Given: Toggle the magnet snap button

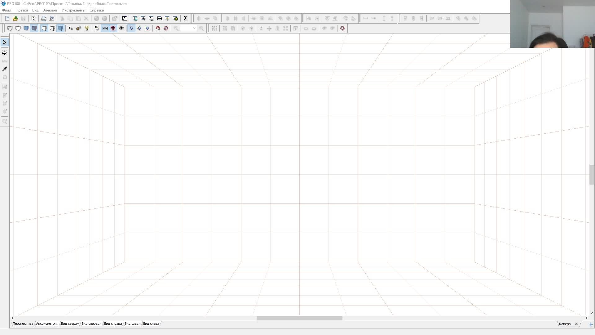Looking at the screenshot, I should click(x=158, y=28).
